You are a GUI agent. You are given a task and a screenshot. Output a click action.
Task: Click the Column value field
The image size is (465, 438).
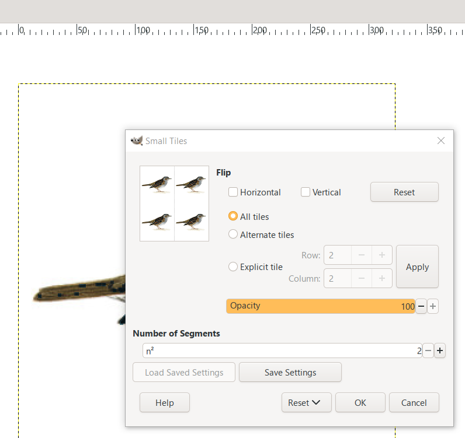pyautogui.click(x=338, y=278)
